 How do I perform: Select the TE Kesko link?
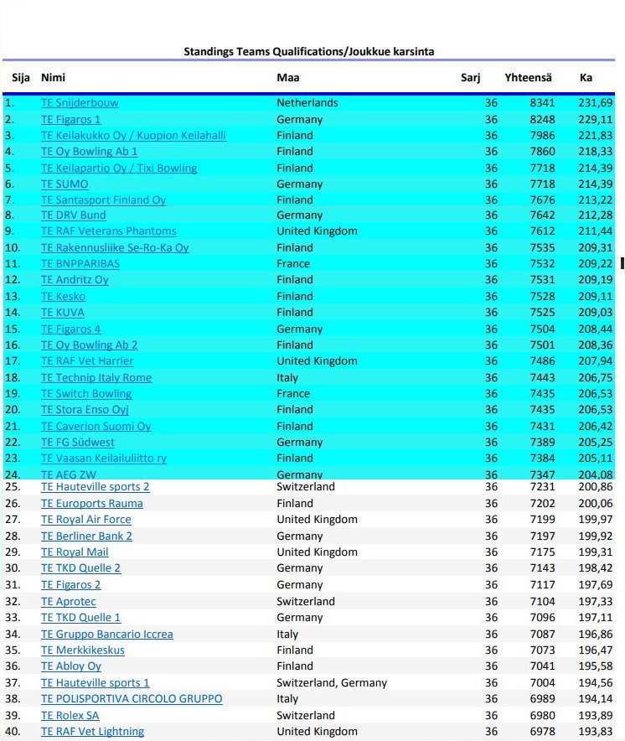point(64,297)
